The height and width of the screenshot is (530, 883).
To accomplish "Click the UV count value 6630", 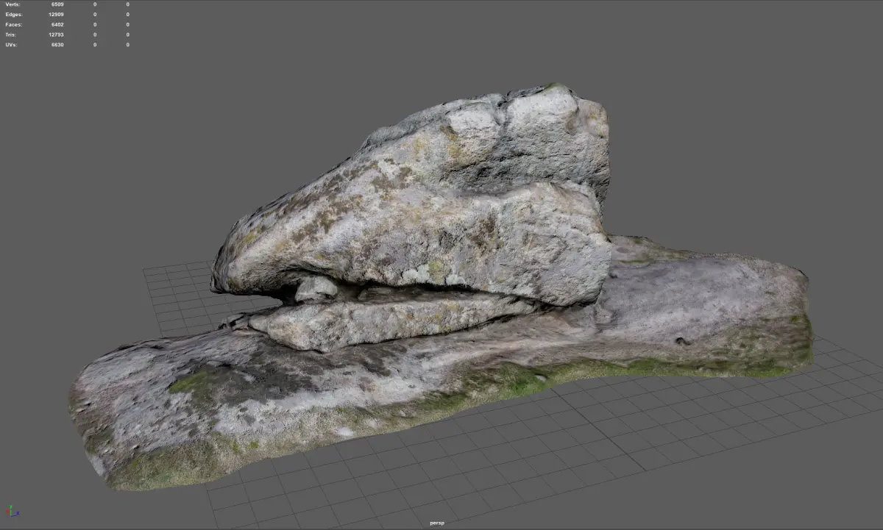I will coord(57,45).
